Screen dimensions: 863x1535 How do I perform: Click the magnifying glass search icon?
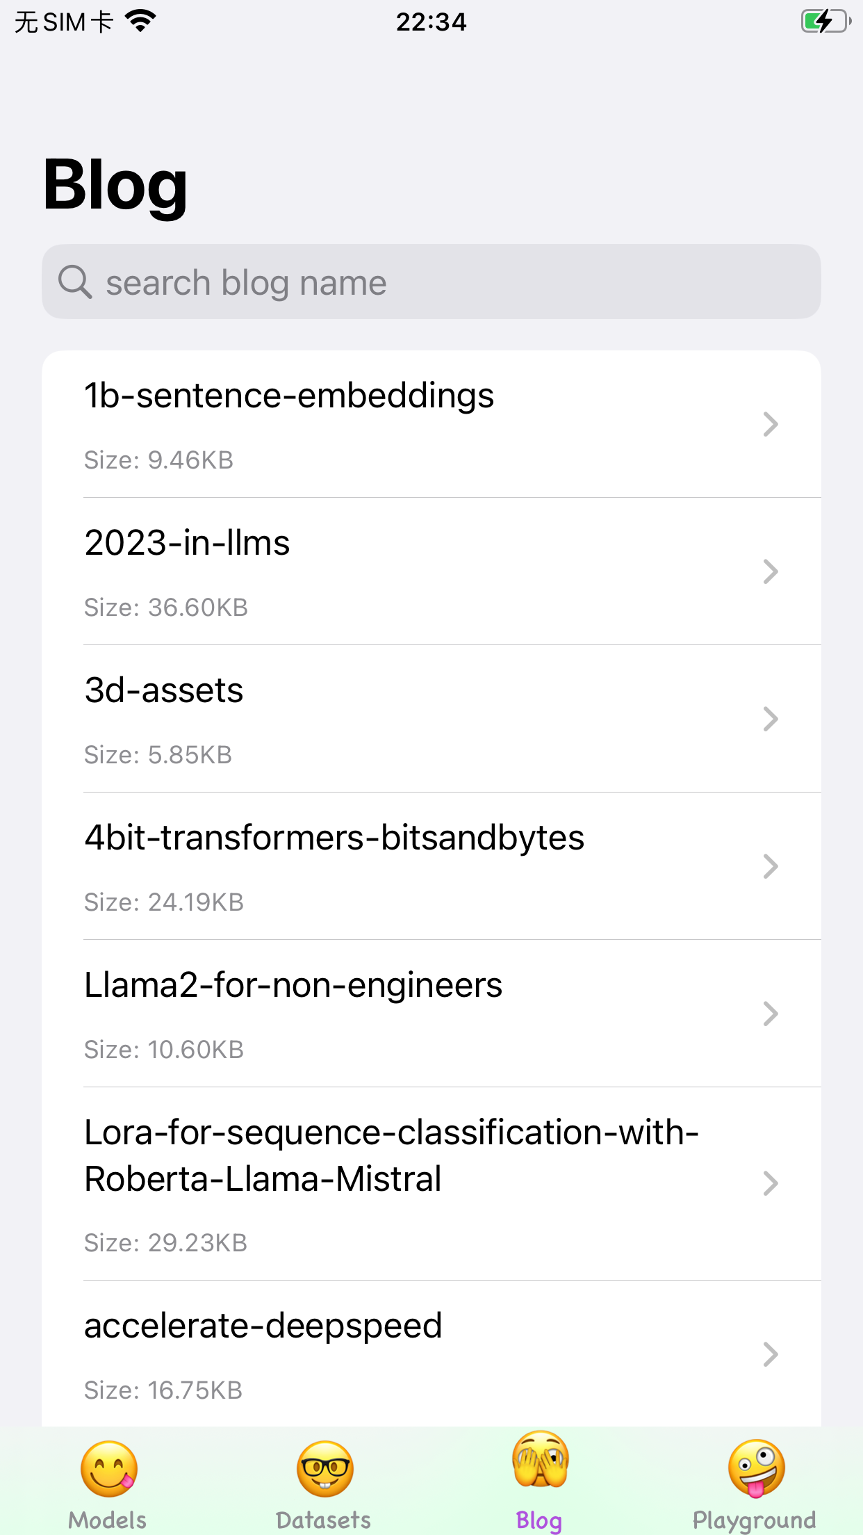pos(75,282)
